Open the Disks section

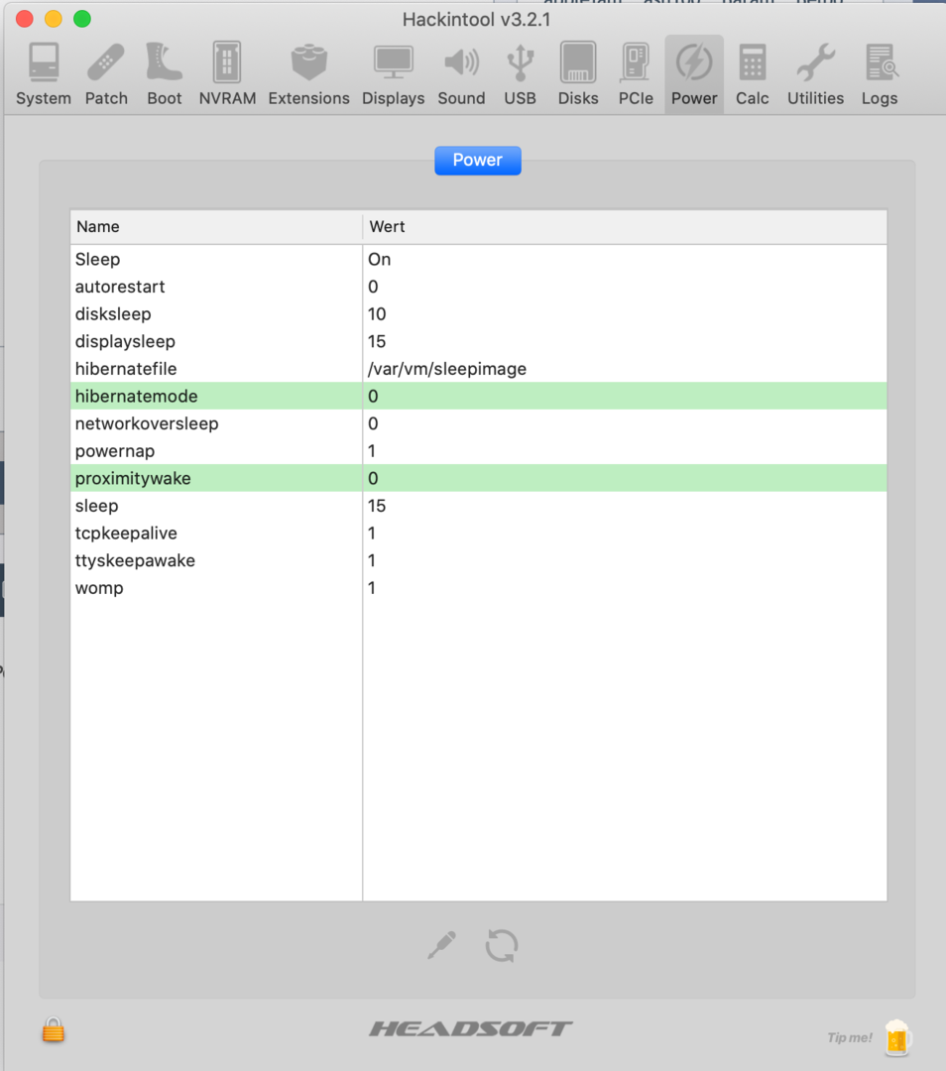pos(578,74)
